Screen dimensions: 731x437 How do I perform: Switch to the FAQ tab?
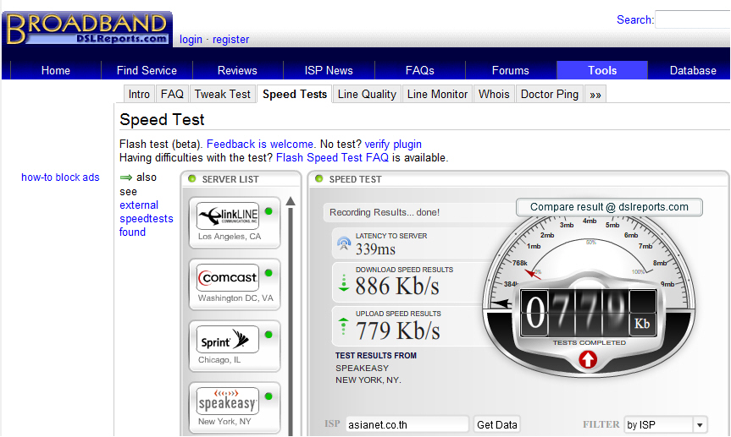[x=172, y=95]
